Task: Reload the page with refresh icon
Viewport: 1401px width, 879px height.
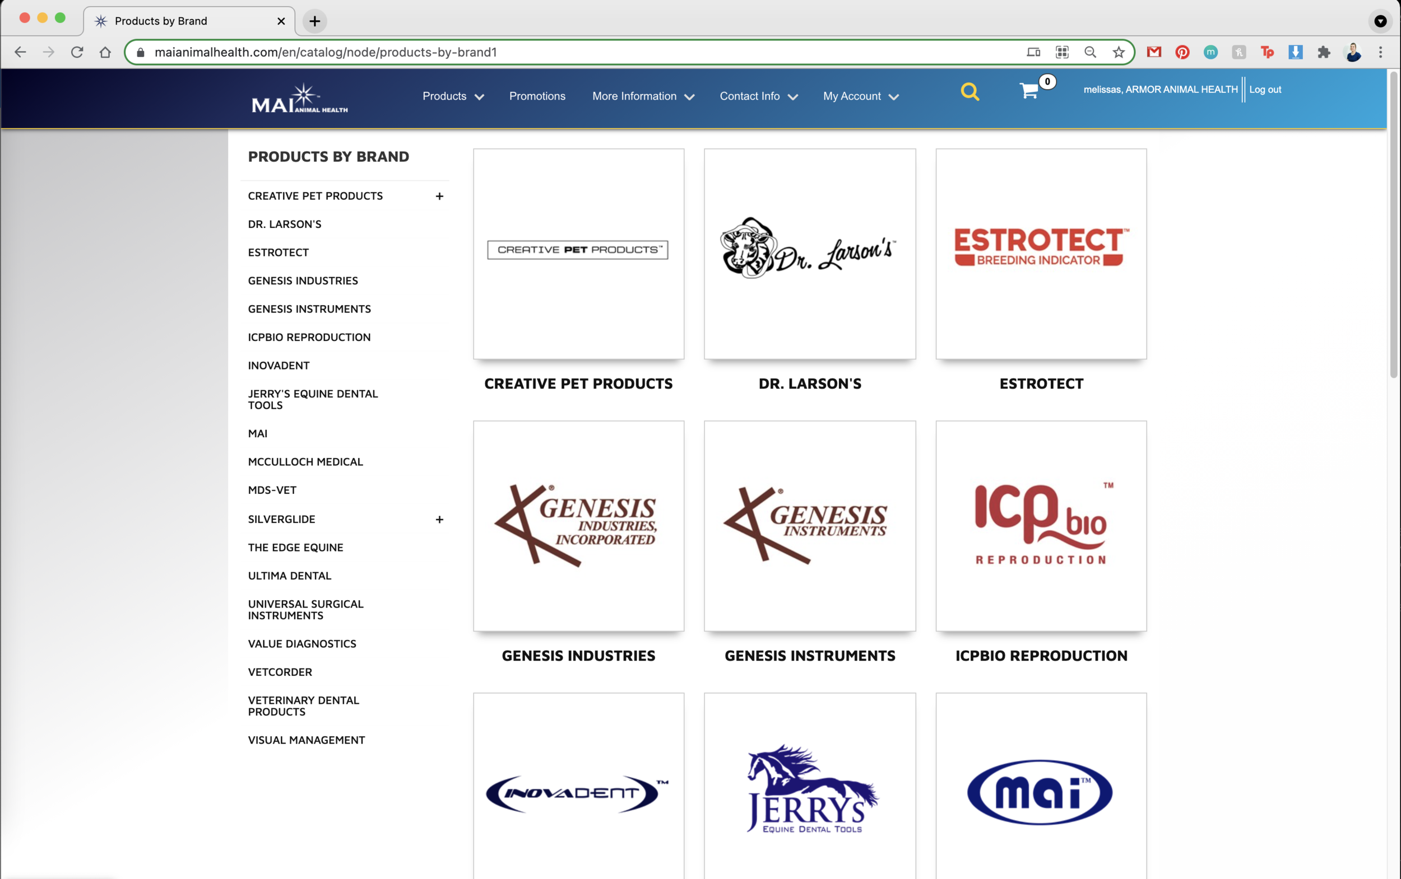Action: tap(77, 52)
